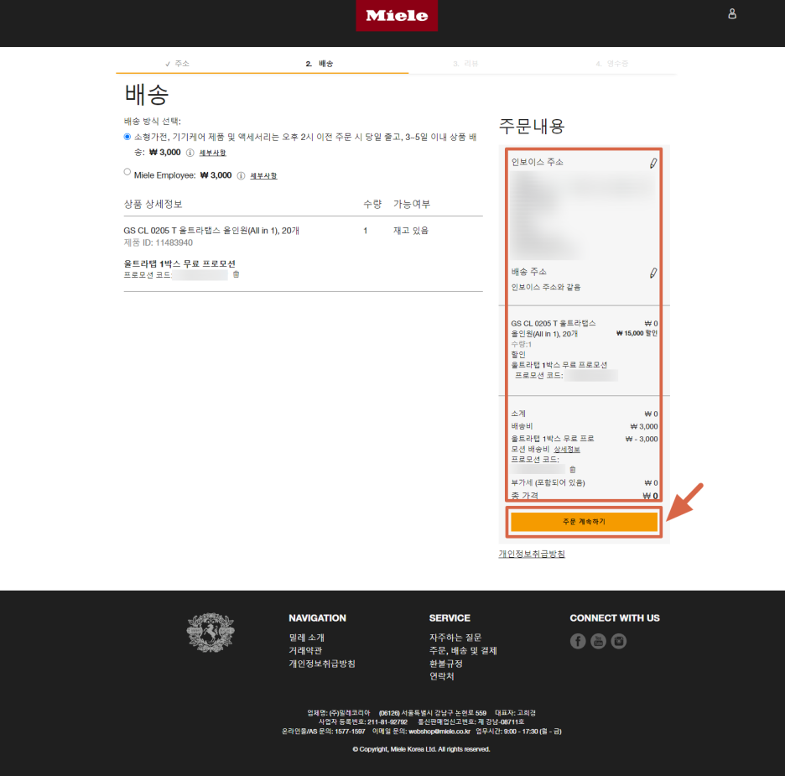Viewport: 785px width, 776px height.
Task: Select the small appliance shipping option
Action: pos(127,137)
